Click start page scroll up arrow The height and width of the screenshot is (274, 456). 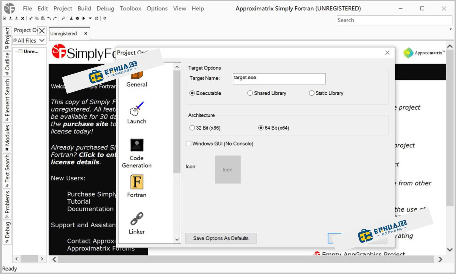click(450, 46)
